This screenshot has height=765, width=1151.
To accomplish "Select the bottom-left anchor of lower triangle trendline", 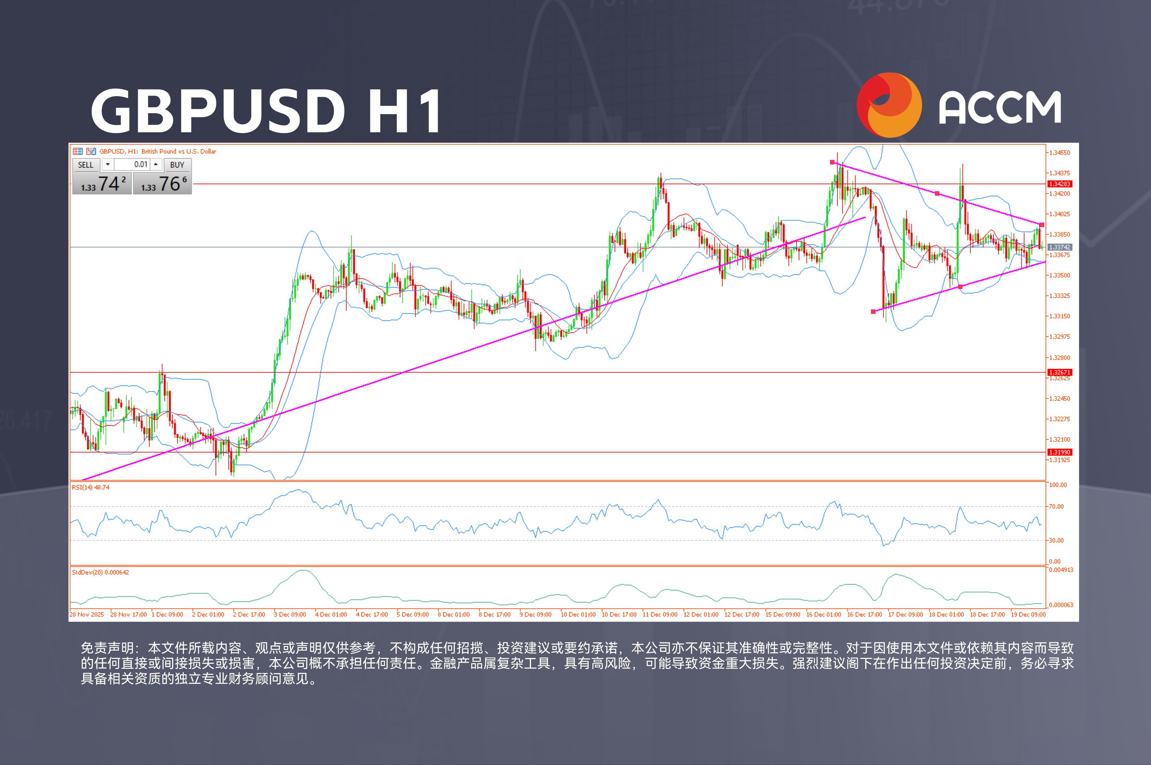I will (x=873, y=311).
